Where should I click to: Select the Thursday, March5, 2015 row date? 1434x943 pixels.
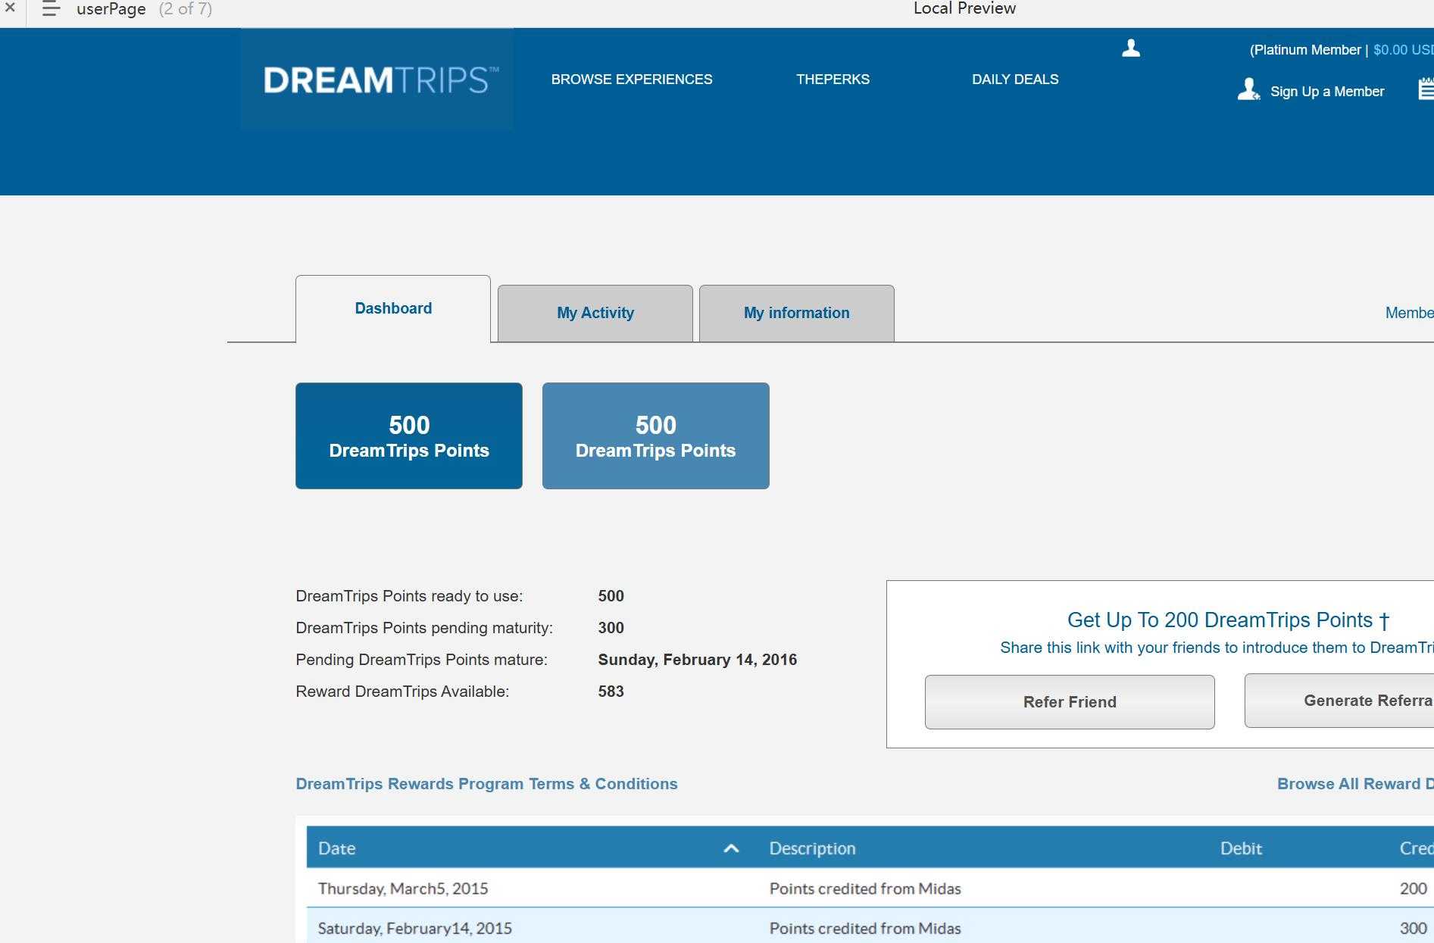pos(403,888)
